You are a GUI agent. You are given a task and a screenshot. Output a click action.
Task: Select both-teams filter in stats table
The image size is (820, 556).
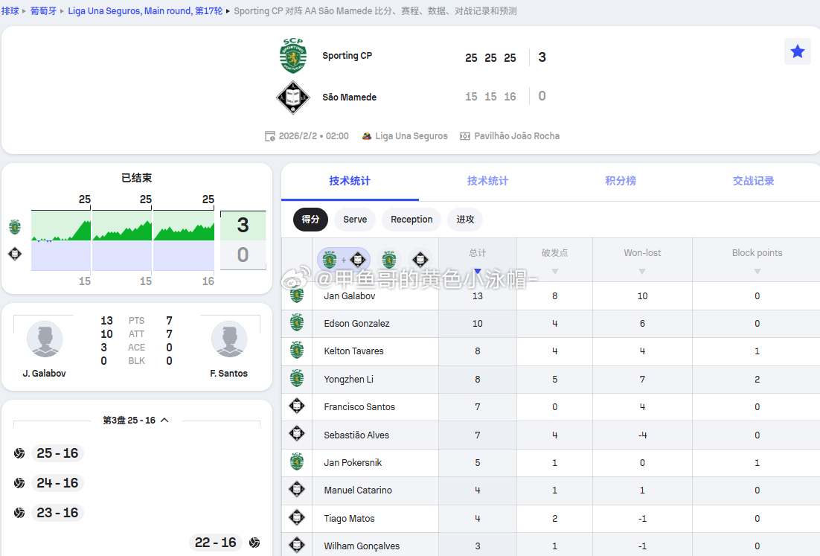pos(344,260)
